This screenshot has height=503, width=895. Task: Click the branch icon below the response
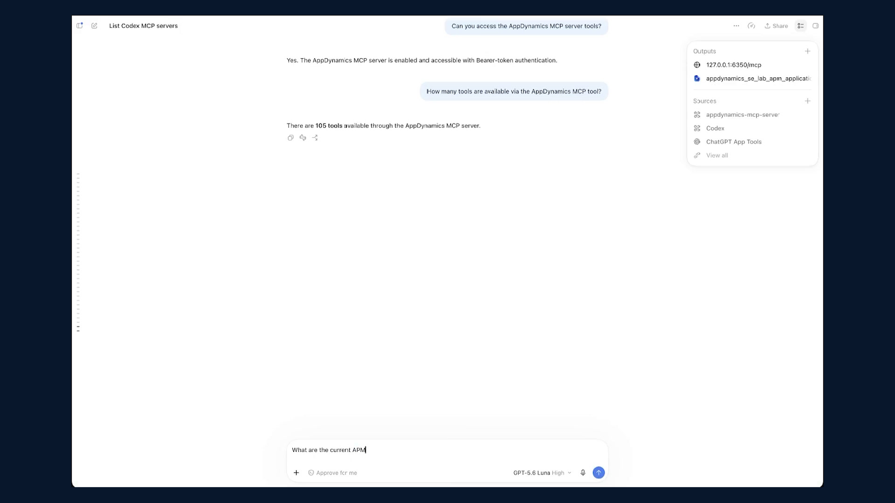[315, 138]
